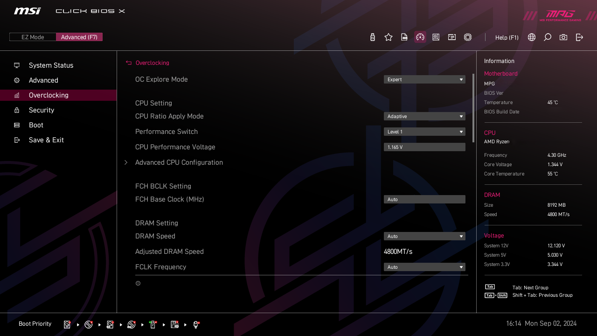Click the CPU chip icon in top toolbar
Viewport: 597px width, 336px height.
[x=468, y=37]
